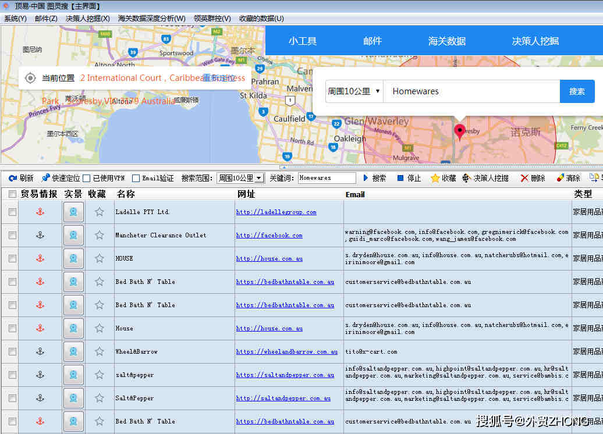Check the Wheel&Barrow row checkbox
Image resolution: width=603 pixels, height=434 pixels.
click(x=12, y=351)
